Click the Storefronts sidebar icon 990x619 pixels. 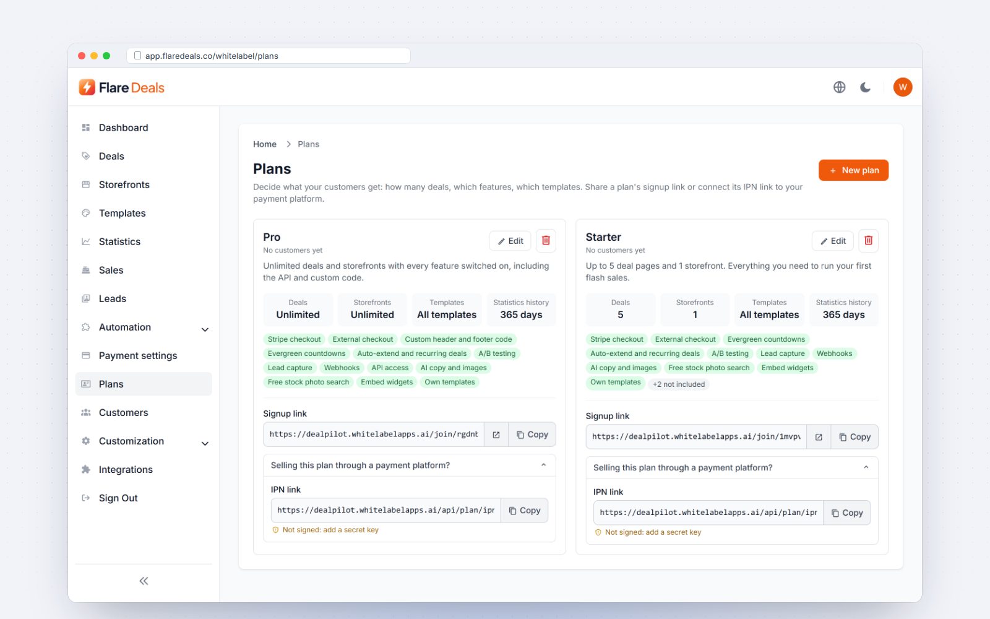coord(86,184)
